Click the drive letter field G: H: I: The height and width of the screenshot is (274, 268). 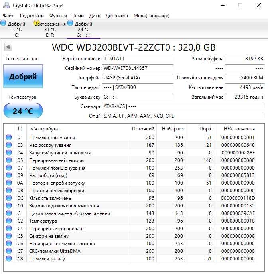(138, 97)
